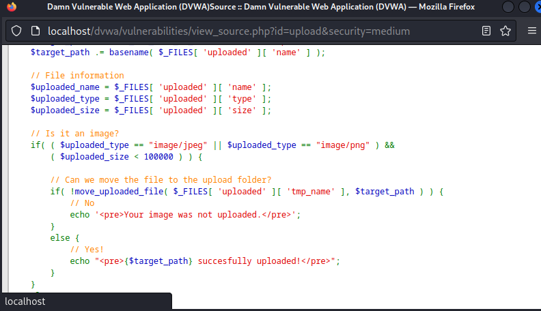The height and width of the screenshot is (311, 541).
Task: Click the Firefox logo in title bar
Action: coord(12,7)
